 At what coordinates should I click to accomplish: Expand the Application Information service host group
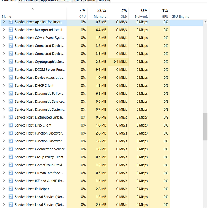click(x=4, y=22)
